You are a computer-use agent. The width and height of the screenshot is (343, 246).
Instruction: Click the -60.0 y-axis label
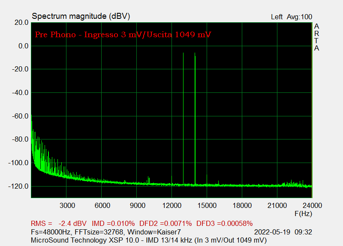(20, 116)
